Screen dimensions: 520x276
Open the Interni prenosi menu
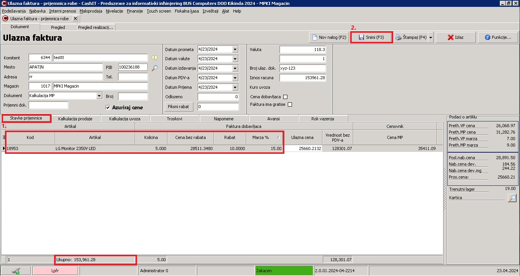pyautogui.click(x=62, y=11)
